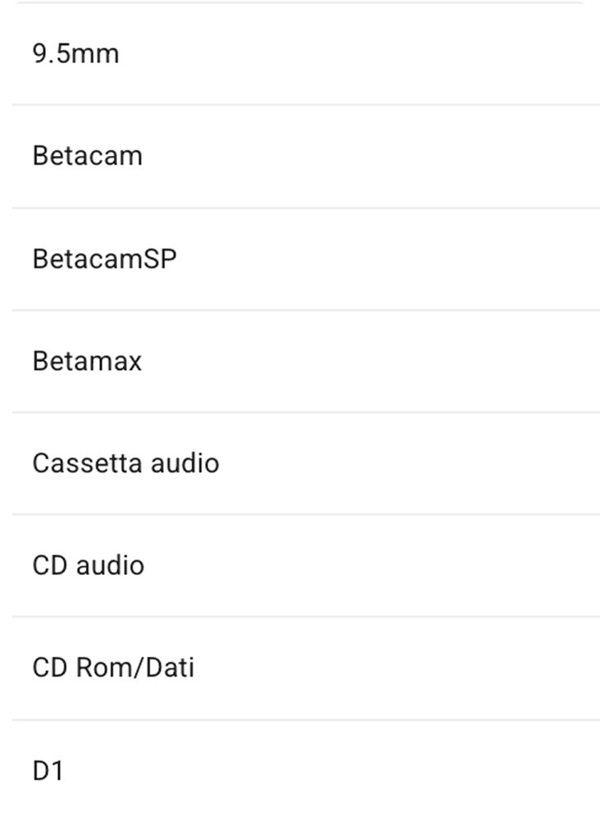Choose CD audio format
The image size is (600, 817).
(x=88, y=566)
